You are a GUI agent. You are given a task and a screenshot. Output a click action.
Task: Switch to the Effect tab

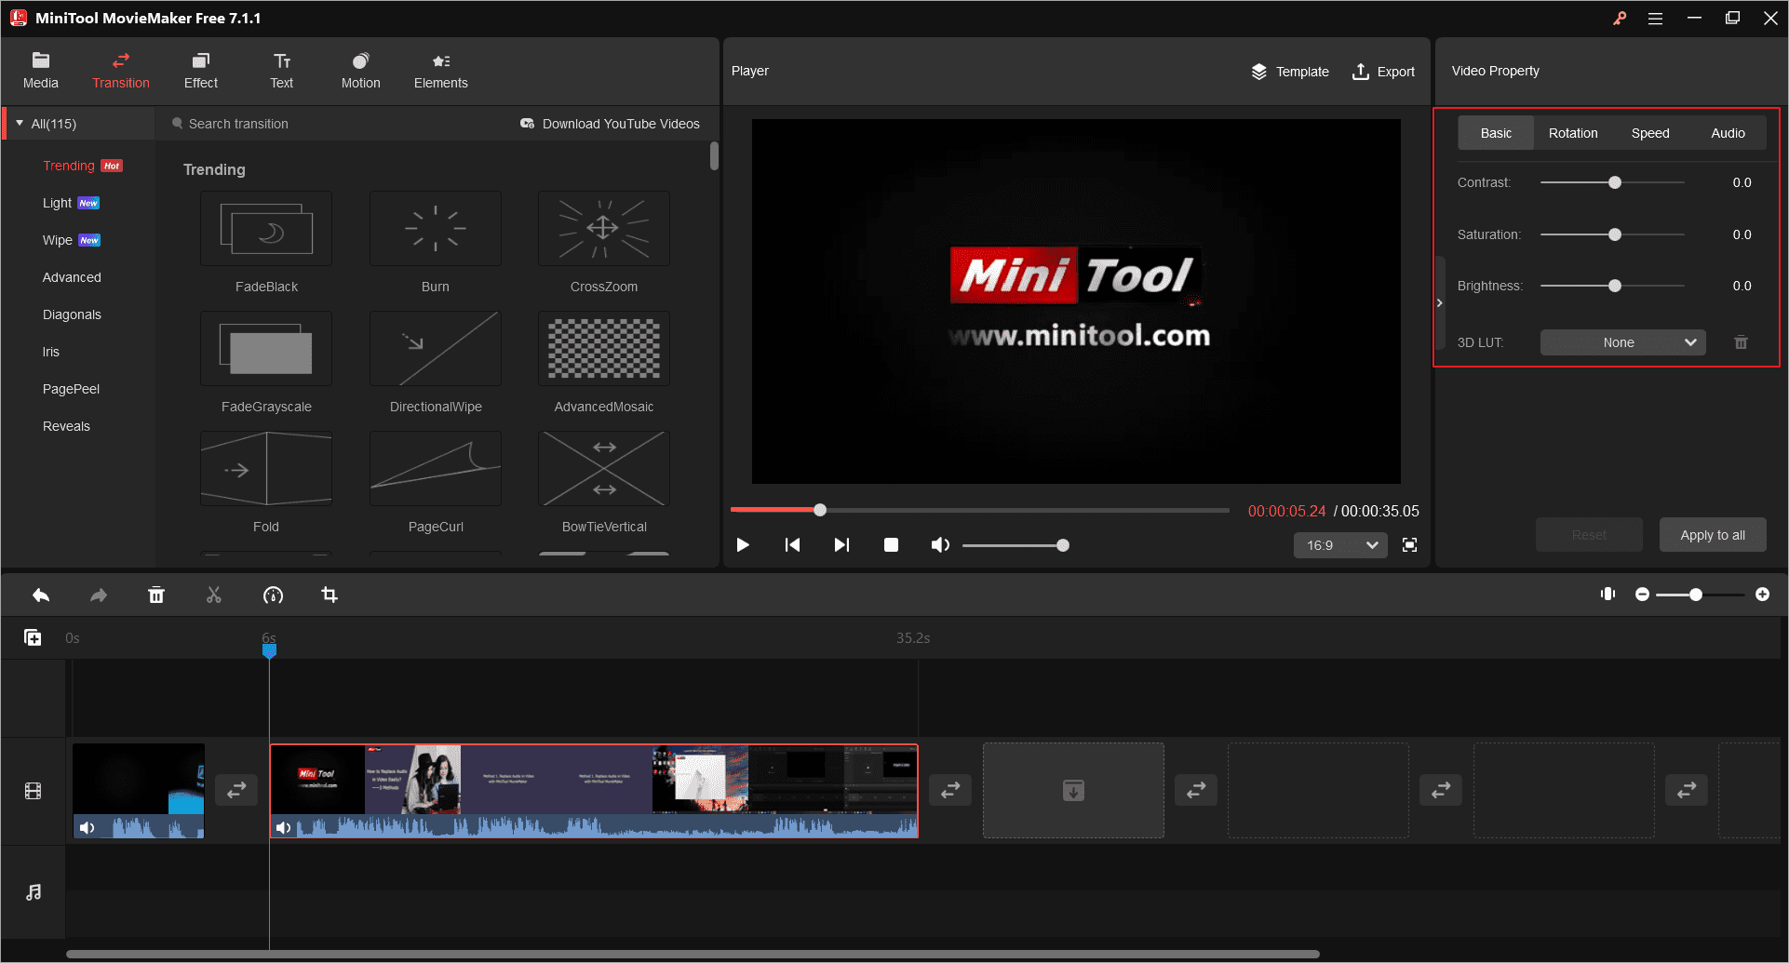click(x=200, y=71)
